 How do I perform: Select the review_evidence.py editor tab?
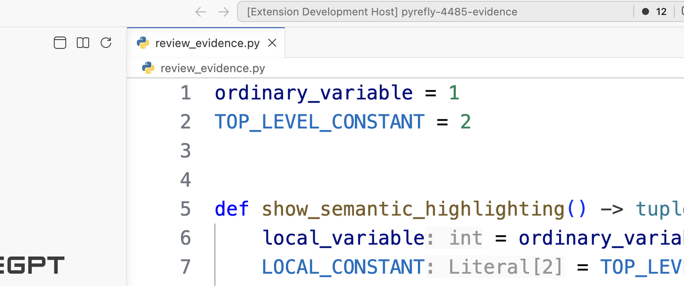pos(206,43)
